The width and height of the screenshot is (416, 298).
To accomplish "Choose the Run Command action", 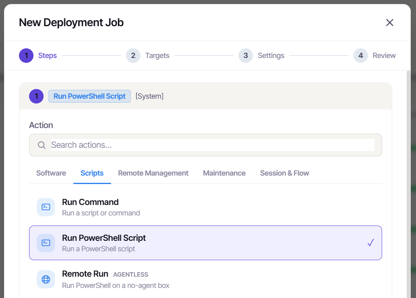I will tap(206, 207).
